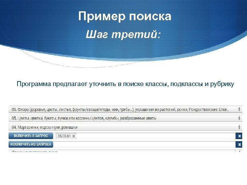Image resolution: width=247 pixels, height=185 pixels.
Task: Click inside the include-in-query input field
Action: [145, 136]
